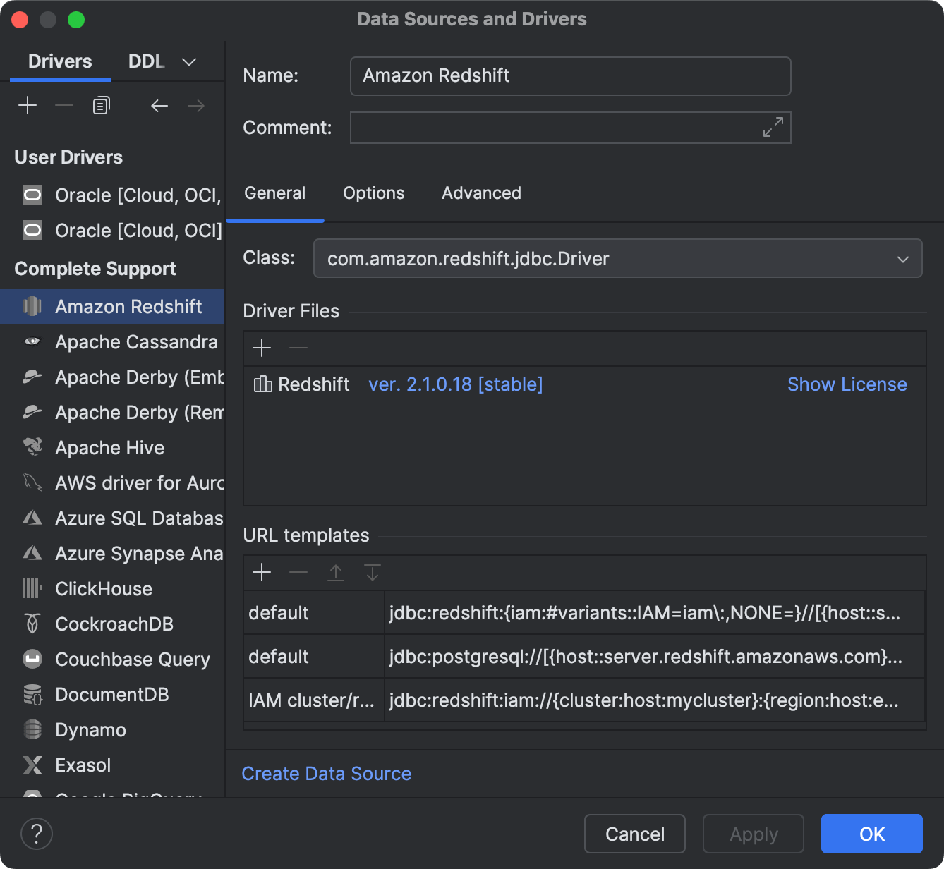Add a new user driver with the plus icon
This screenshot has width=944, height=869.
pos(28,104)
